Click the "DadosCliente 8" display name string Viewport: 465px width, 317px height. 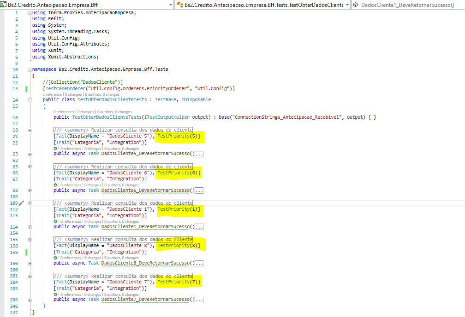(128, 245)
